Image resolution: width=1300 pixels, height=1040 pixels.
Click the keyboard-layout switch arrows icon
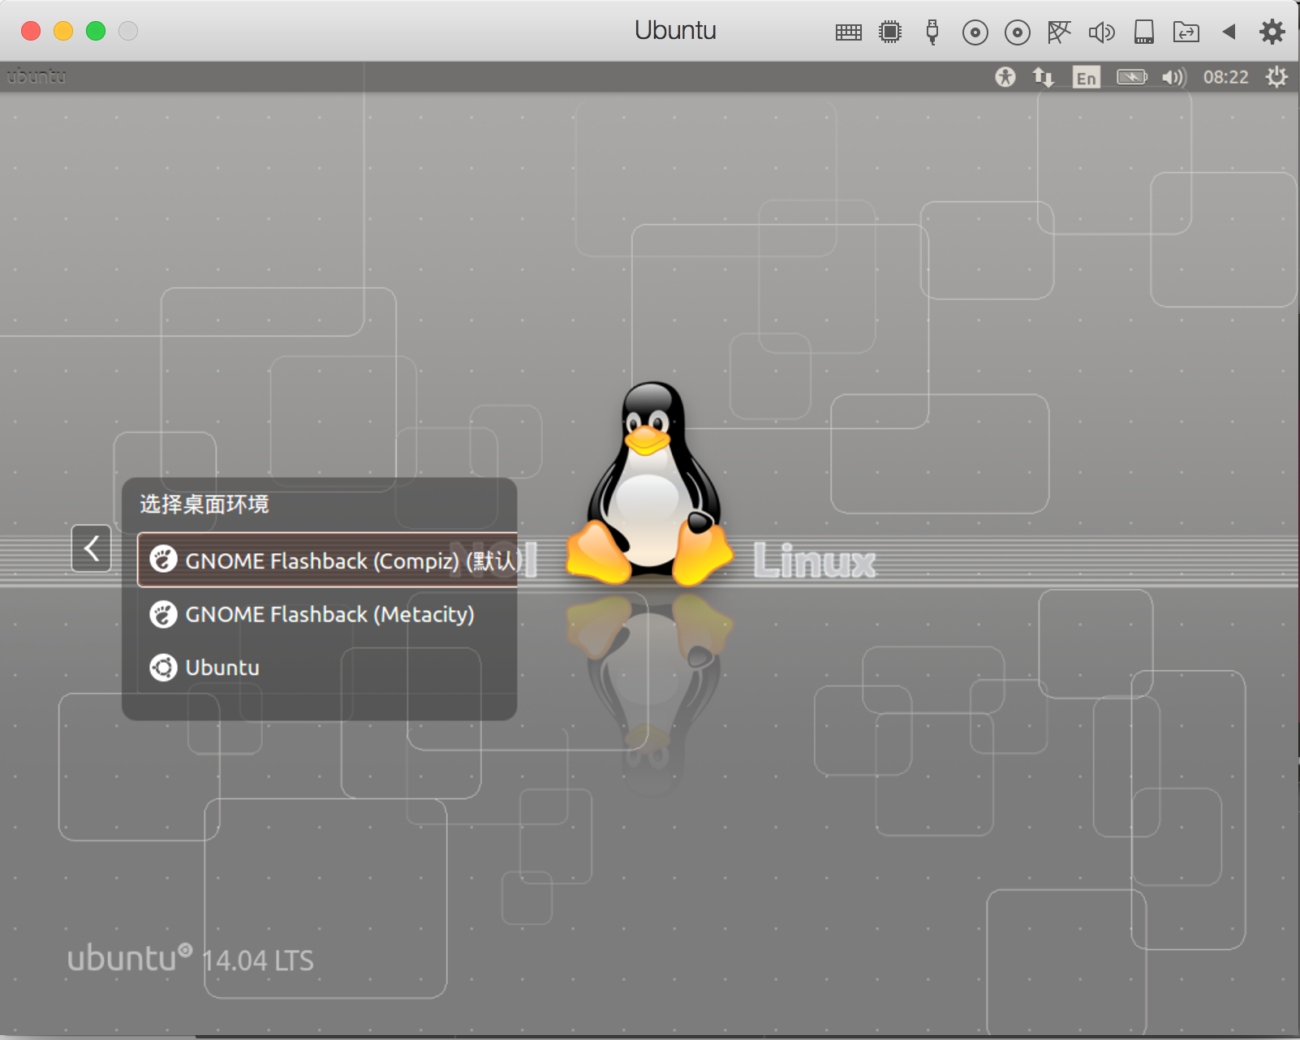[1044, 76]
